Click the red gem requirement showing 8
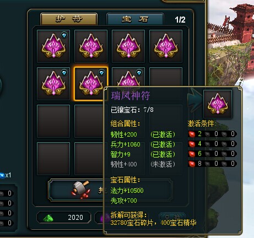This screenshot has height=238, width=254. click(x=195, y=164)
